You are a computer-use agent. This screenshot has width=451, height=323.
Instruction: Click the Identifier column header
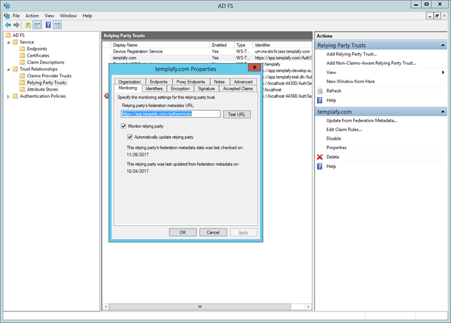pos(282,45)
